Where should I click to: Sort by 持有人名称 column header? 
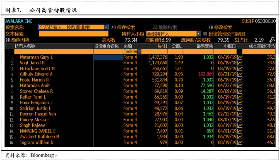tap(25, 46)
